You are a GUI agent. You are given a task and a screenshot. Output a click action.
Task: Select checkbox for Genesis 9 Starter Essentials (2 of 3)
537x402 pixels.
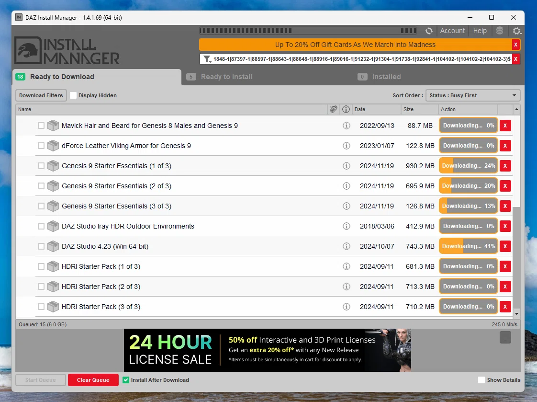41,186
